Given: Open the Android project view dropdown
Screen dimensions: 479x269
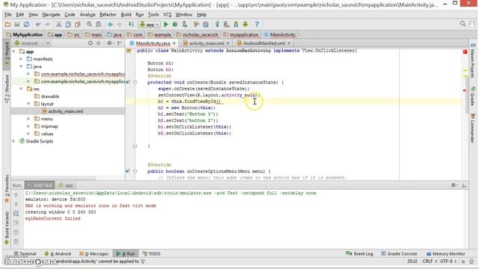Looking at the screenshot, I should point(31,43).
